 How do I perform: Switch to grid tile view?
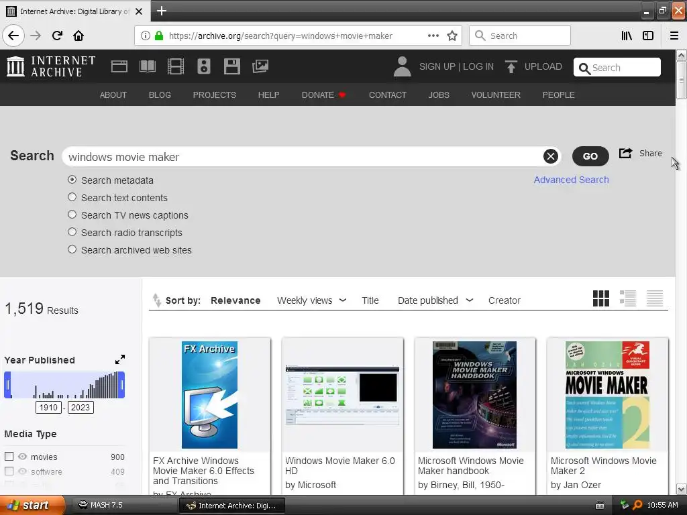[600, 298]
